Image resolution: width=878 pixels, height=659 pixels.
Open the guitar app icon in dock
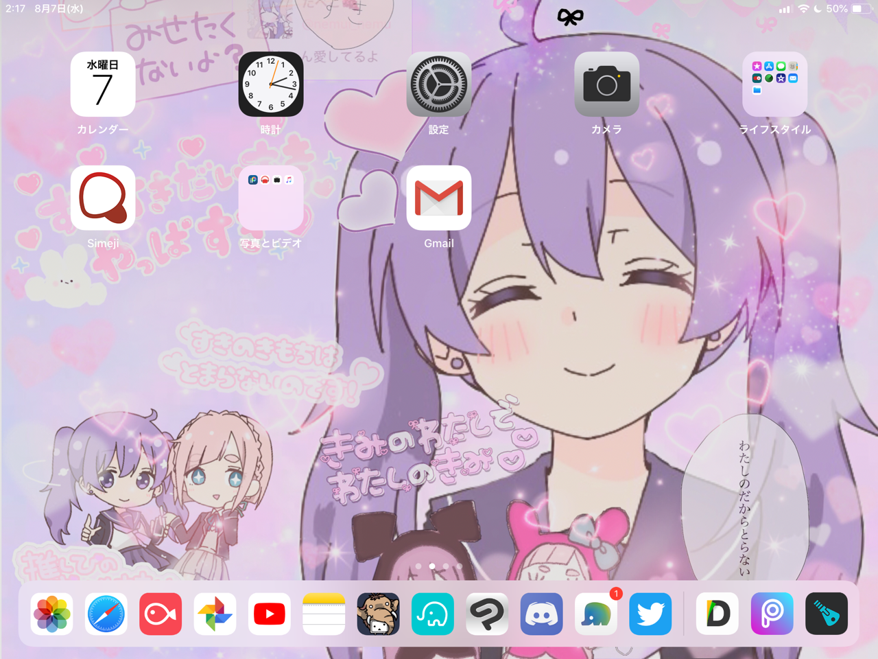point(827,614)
